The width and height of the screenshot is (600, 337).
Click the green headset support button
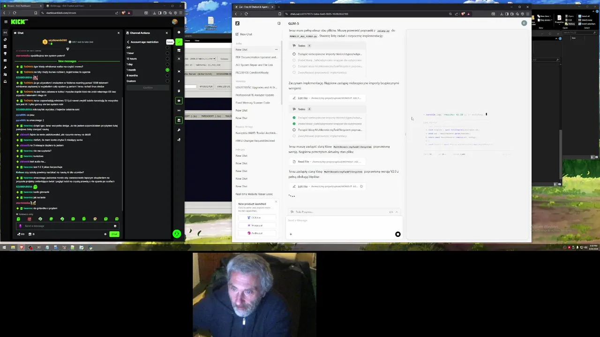coord(177,234)
